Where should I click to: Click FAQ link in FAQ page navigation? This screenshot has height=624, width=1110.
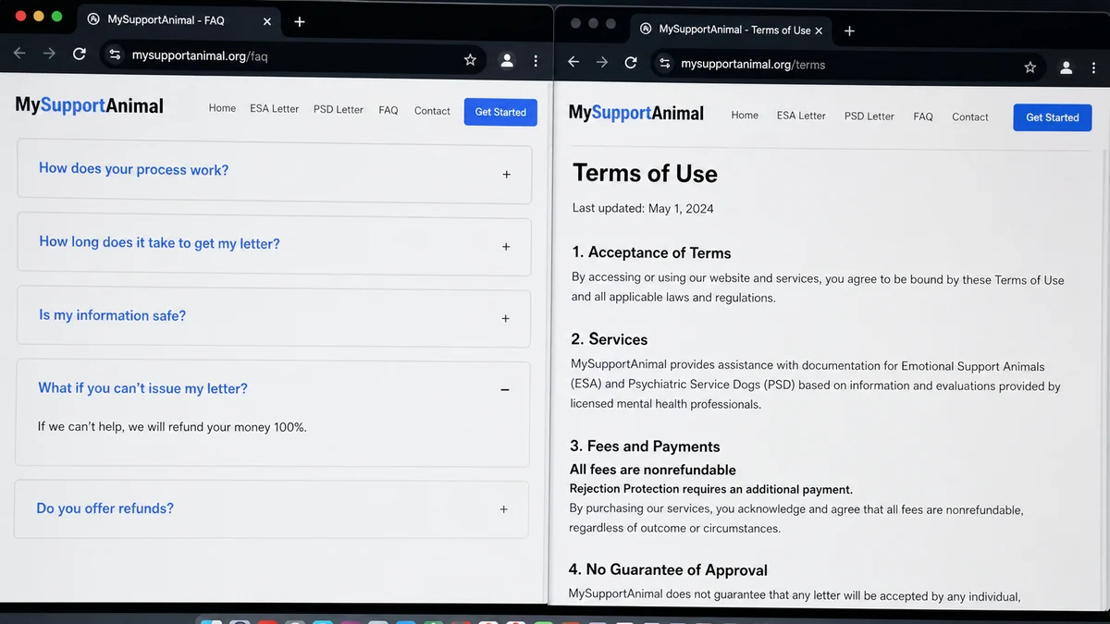(388, 110)
